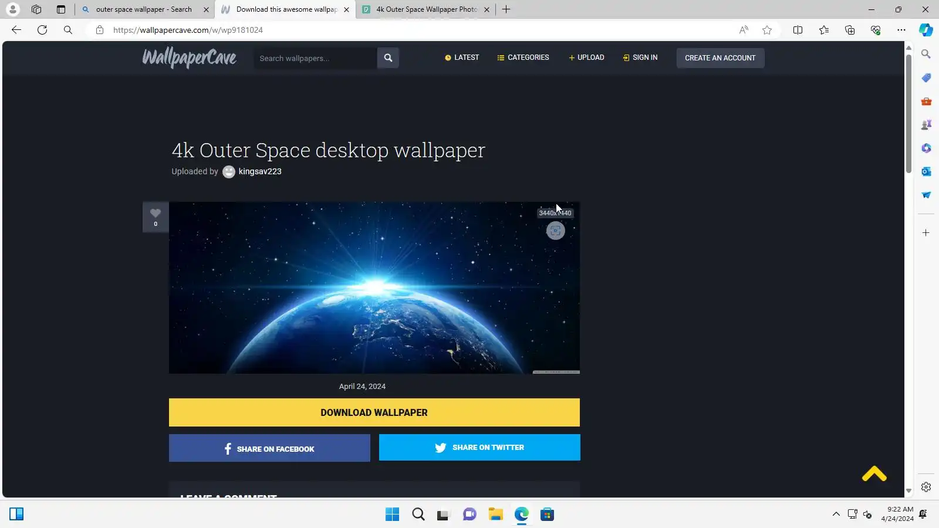Open sidebar Games icon

point(926,124)
